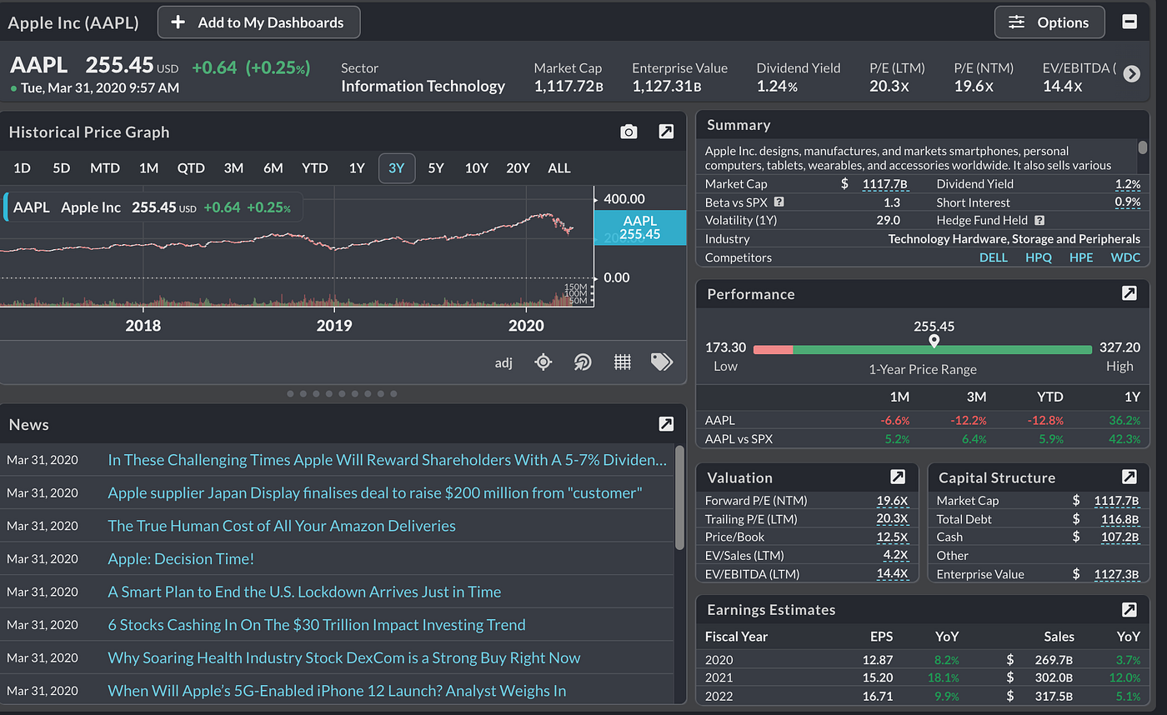This screenshot has width=1167, height=715.
Task: Show ALL price history on chart
Action: pos(559,168)
